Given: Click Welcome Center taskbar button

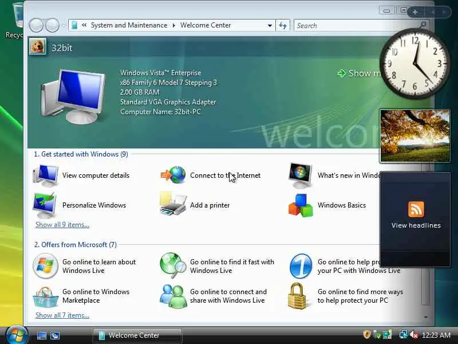Looking at the screenshot, I should coord(137,335).
